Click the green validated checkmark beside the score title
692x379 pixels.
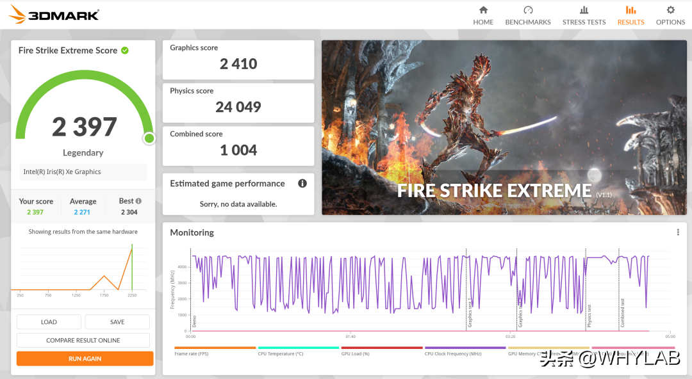click(125, 51)
